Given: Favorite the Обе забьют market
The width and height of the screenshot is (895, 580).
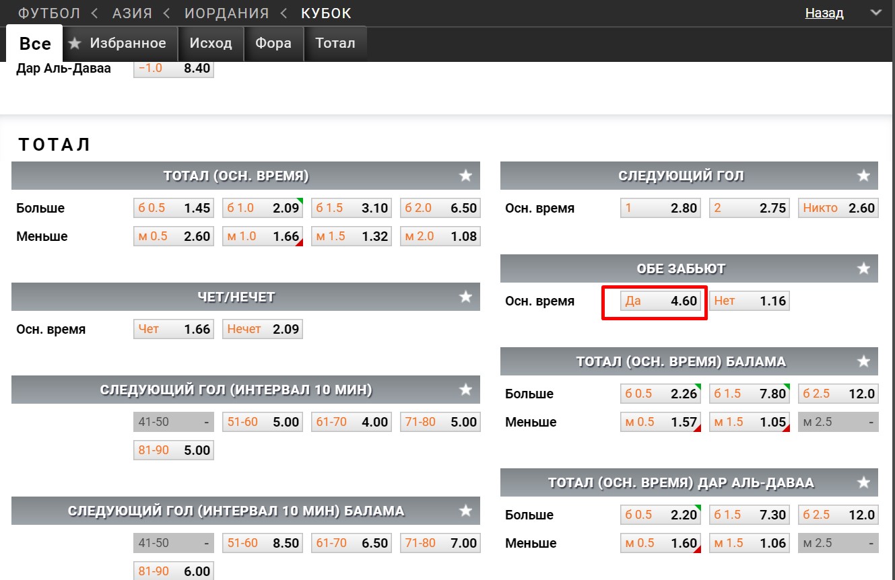Looking at the screenshot, I should pyautogui.click(x=863, y=268).
